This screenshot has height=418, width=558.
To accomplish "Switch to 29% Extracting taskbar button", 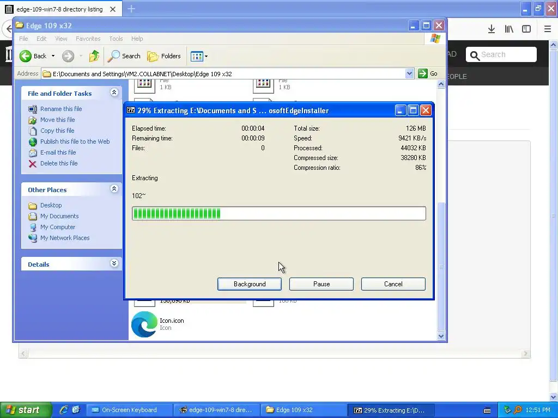I will 391,410.
